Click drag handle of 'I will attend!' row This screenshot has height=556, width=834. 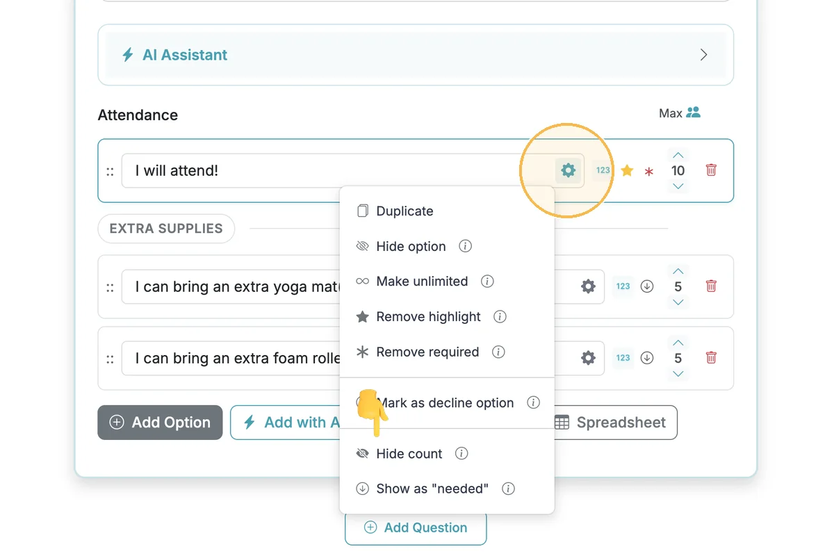pyautogui.click(x=110, y=172)
